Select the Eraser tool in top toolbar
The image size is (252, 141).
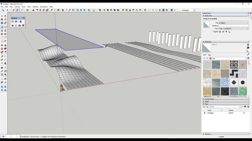click(x=13, y=10)
